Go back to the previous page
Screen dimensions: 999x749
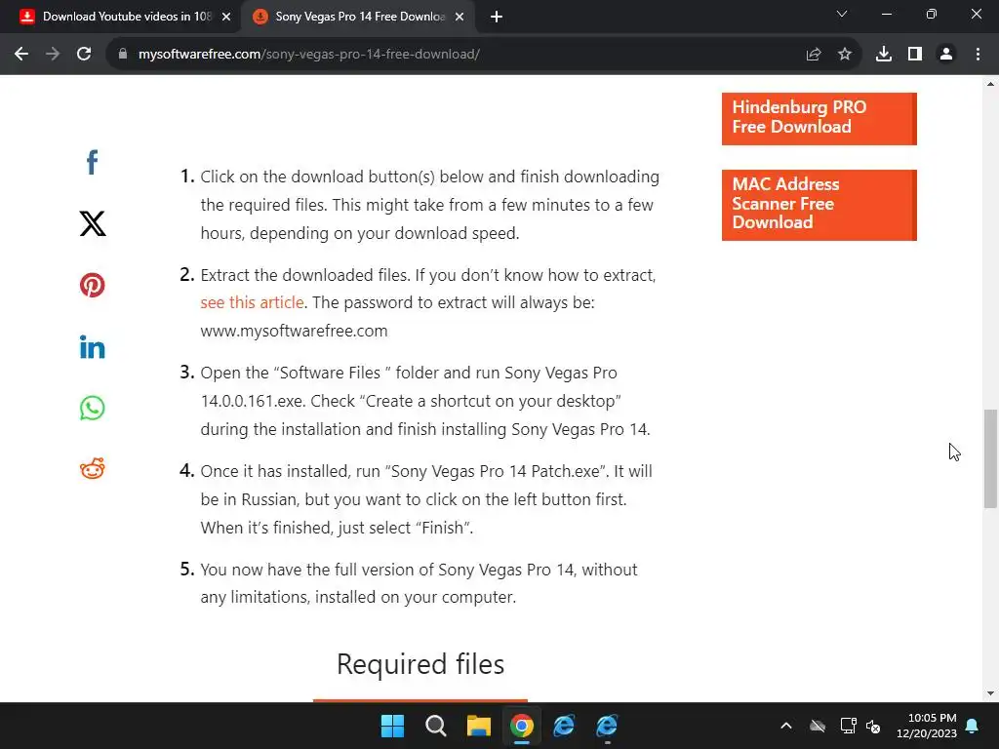pos(21,55)
